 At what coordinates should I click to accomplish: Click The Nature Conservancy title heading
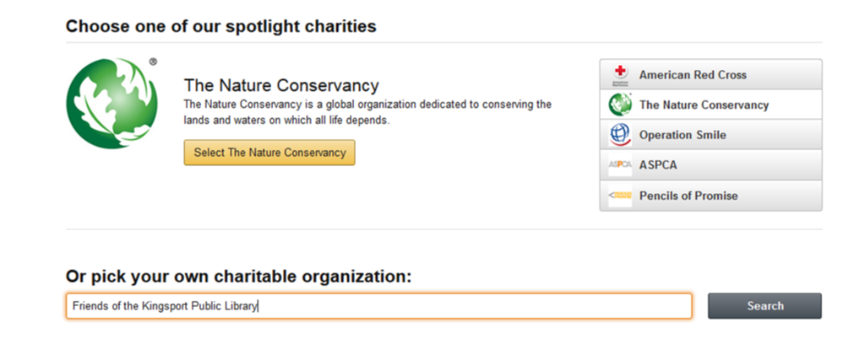click(x=281, y=86)
